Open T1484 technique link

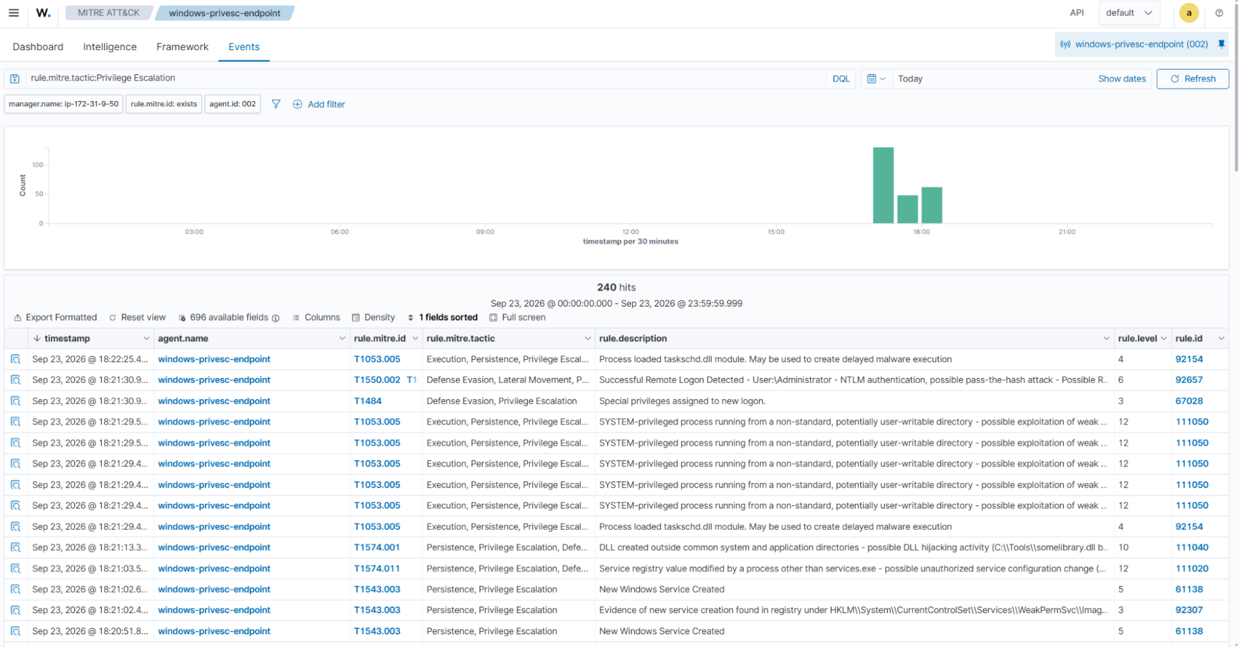click(x=368, y=401)
